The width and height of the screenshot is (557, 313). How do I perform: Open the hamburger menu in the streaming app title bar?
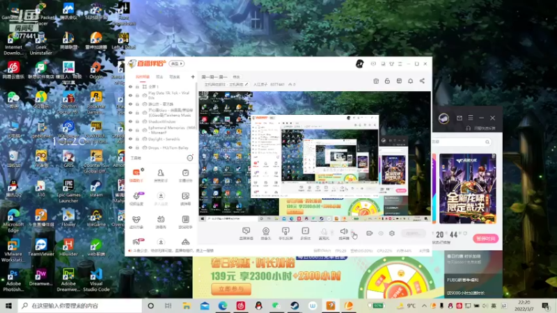point(400,64)
